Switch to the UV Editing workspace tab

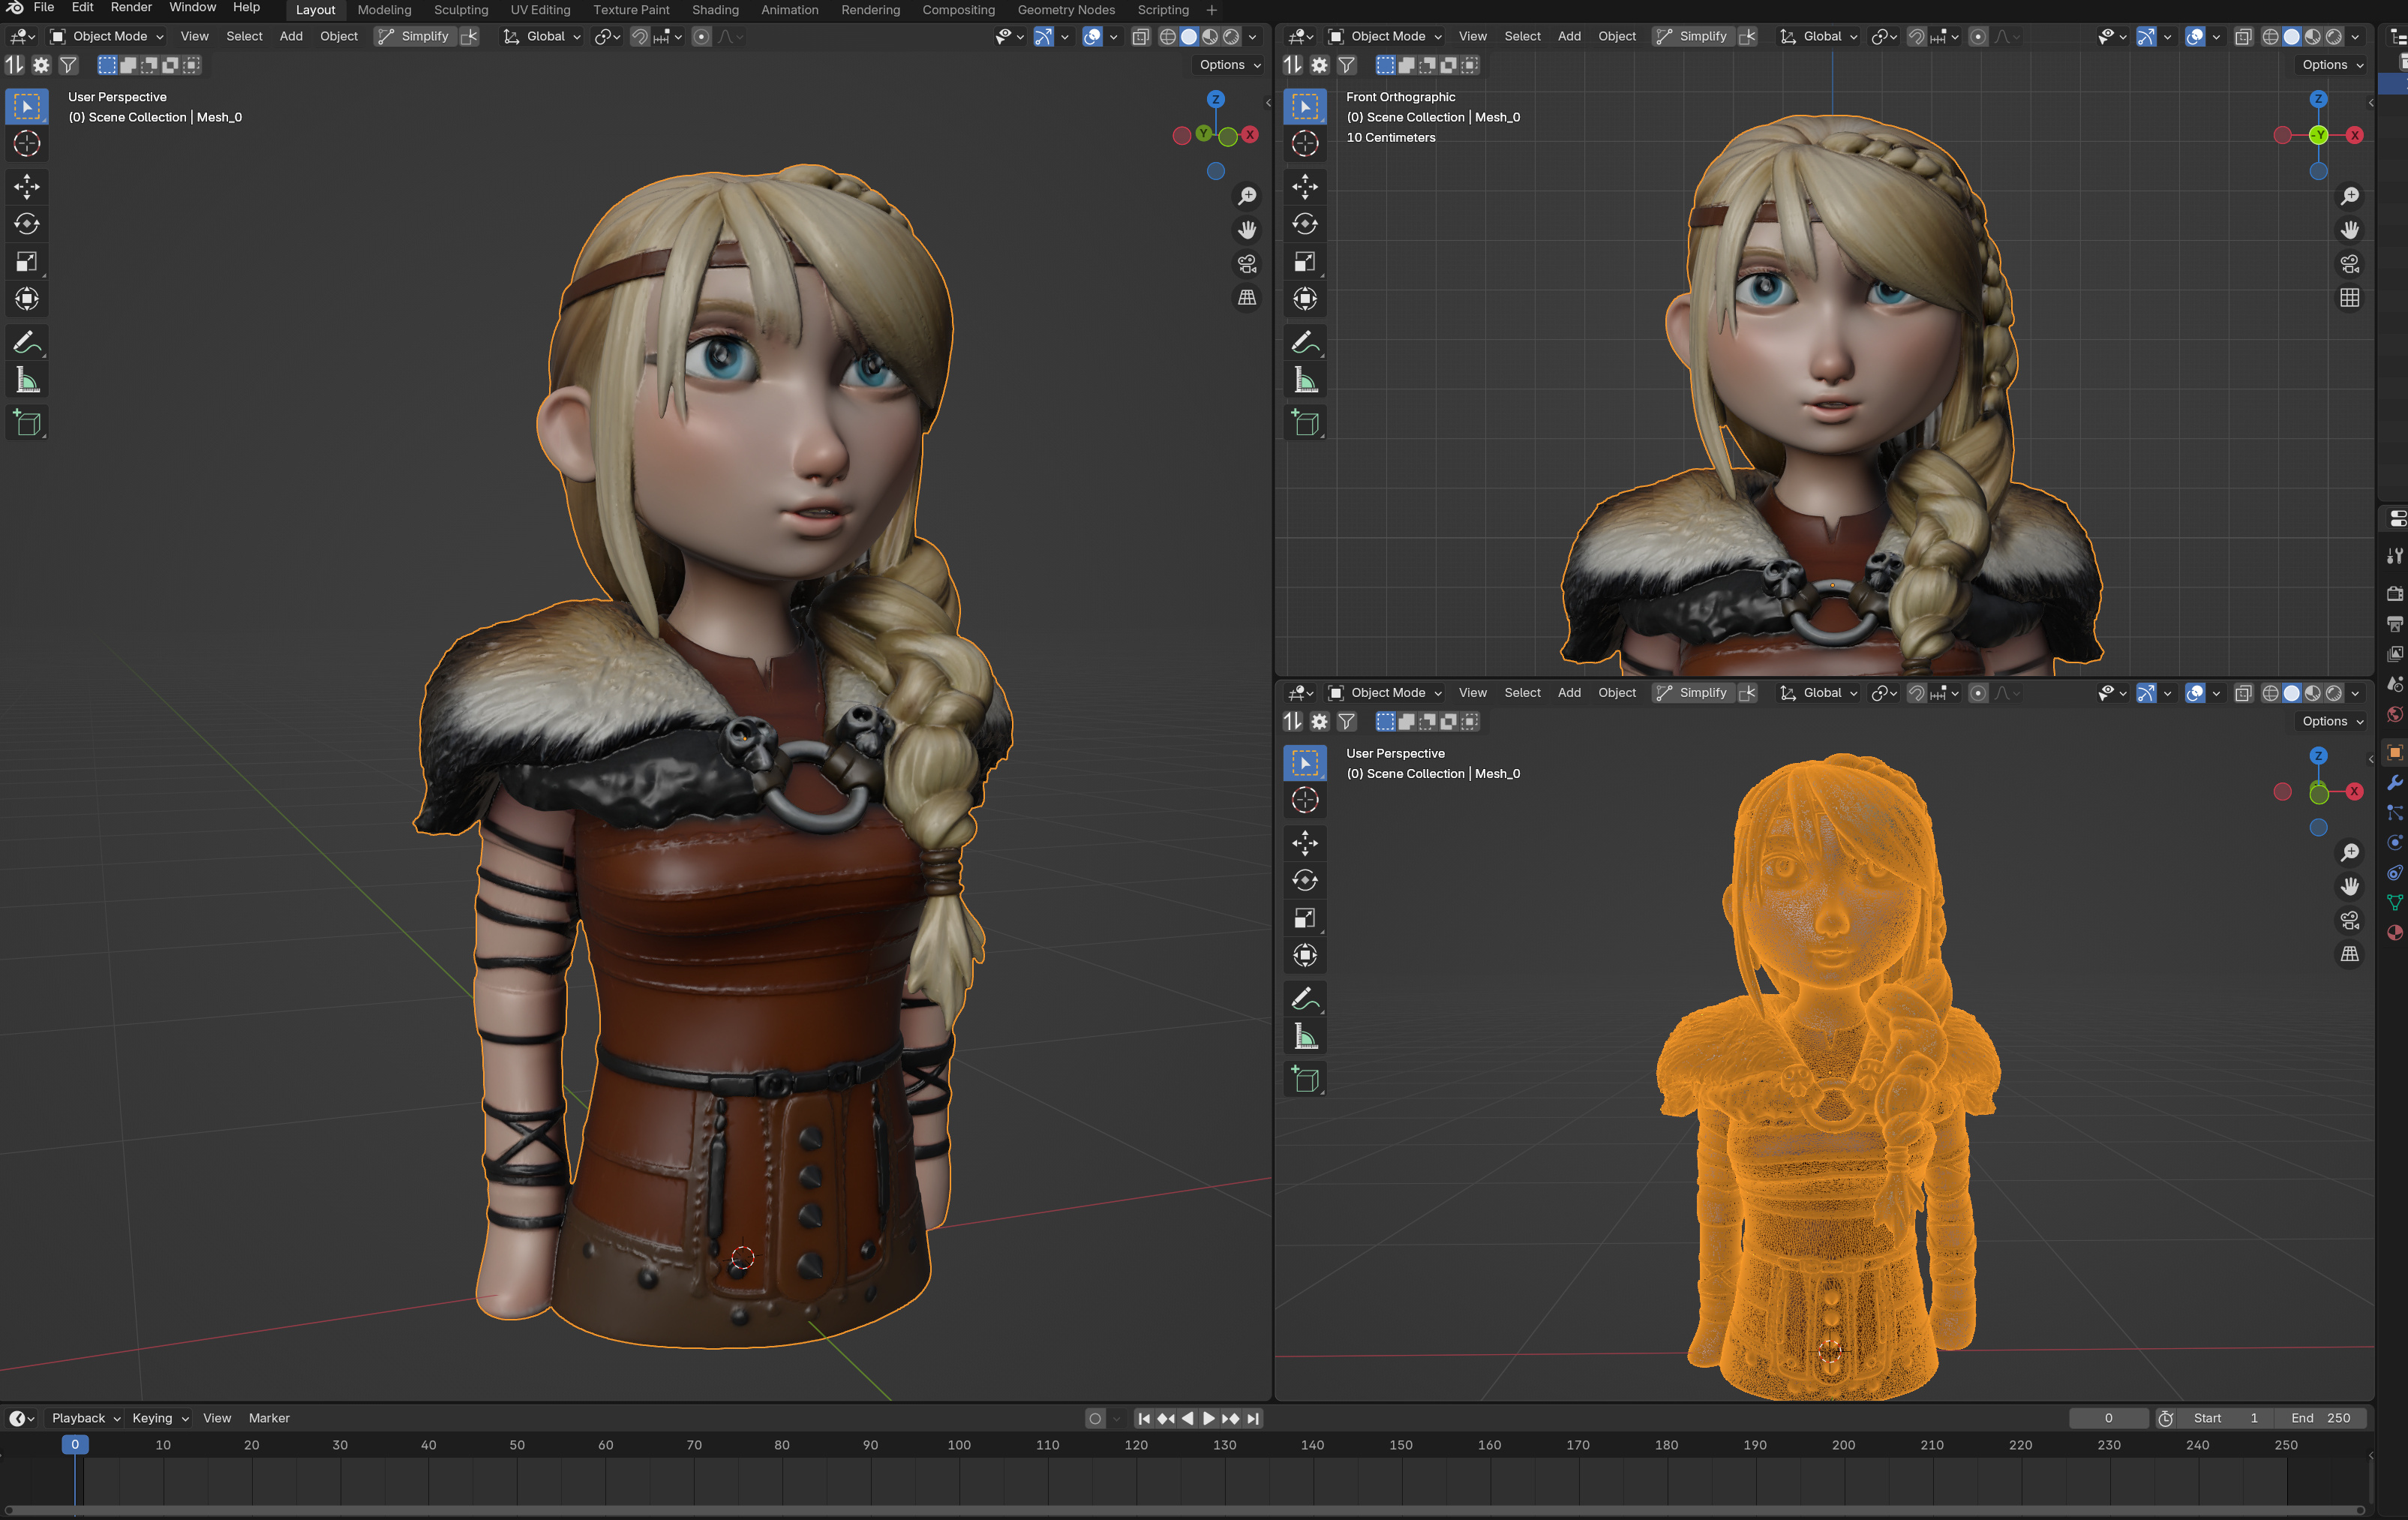click(x=540, y=10)
